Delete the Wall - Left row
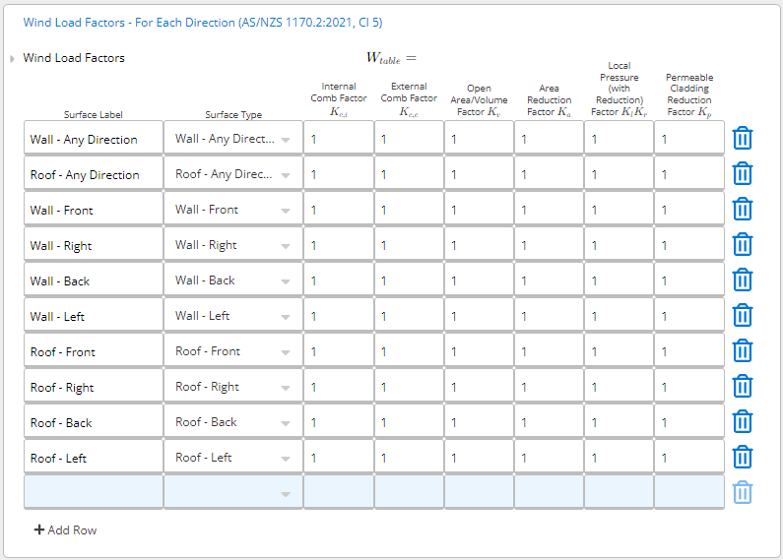Screen dimensions: 783x560 point(742,316)
